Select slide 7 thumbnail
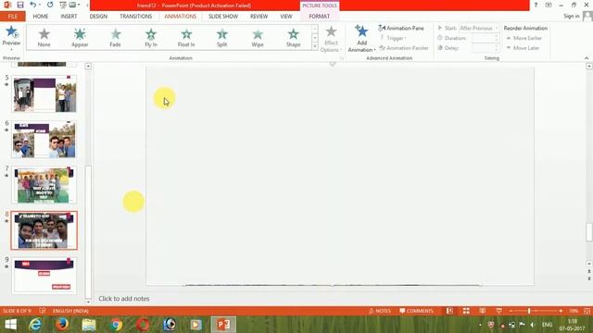 pos(44,185)
